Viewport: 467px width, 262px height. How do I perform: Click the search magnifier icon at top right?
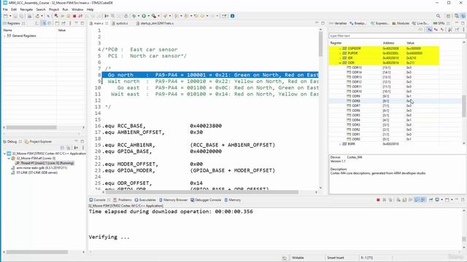point(438,16)
